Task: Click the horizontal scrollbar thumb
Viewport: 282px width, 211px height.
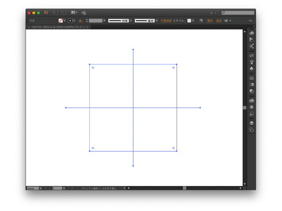Action: [x=185, y=188]
